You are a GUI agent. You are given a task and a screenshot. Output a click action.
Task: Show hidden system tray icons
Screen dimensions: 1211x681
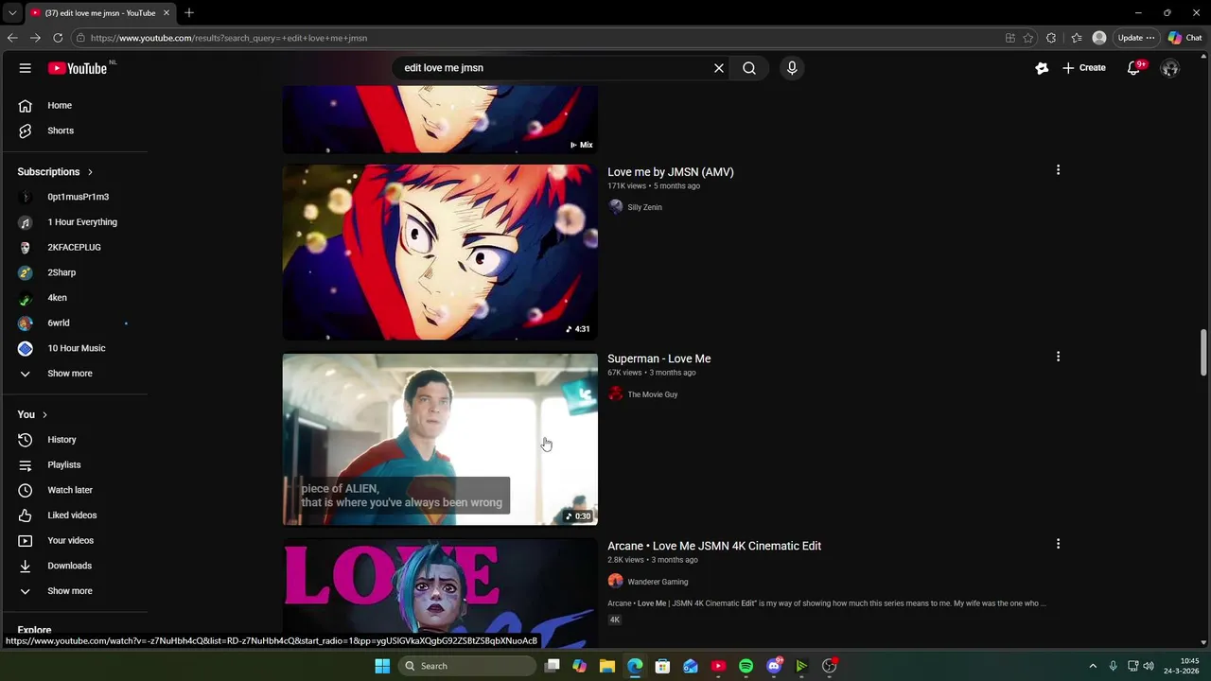[1093, 666]
